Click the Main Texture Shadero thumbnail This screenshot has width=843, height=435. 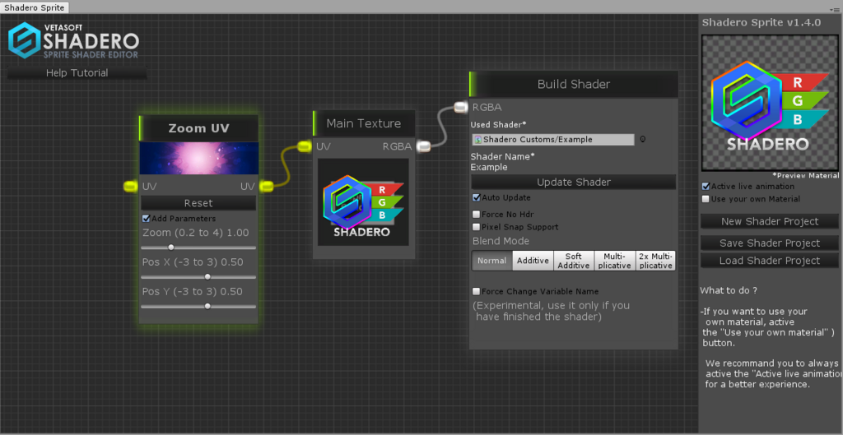click(x=363, y=202)
